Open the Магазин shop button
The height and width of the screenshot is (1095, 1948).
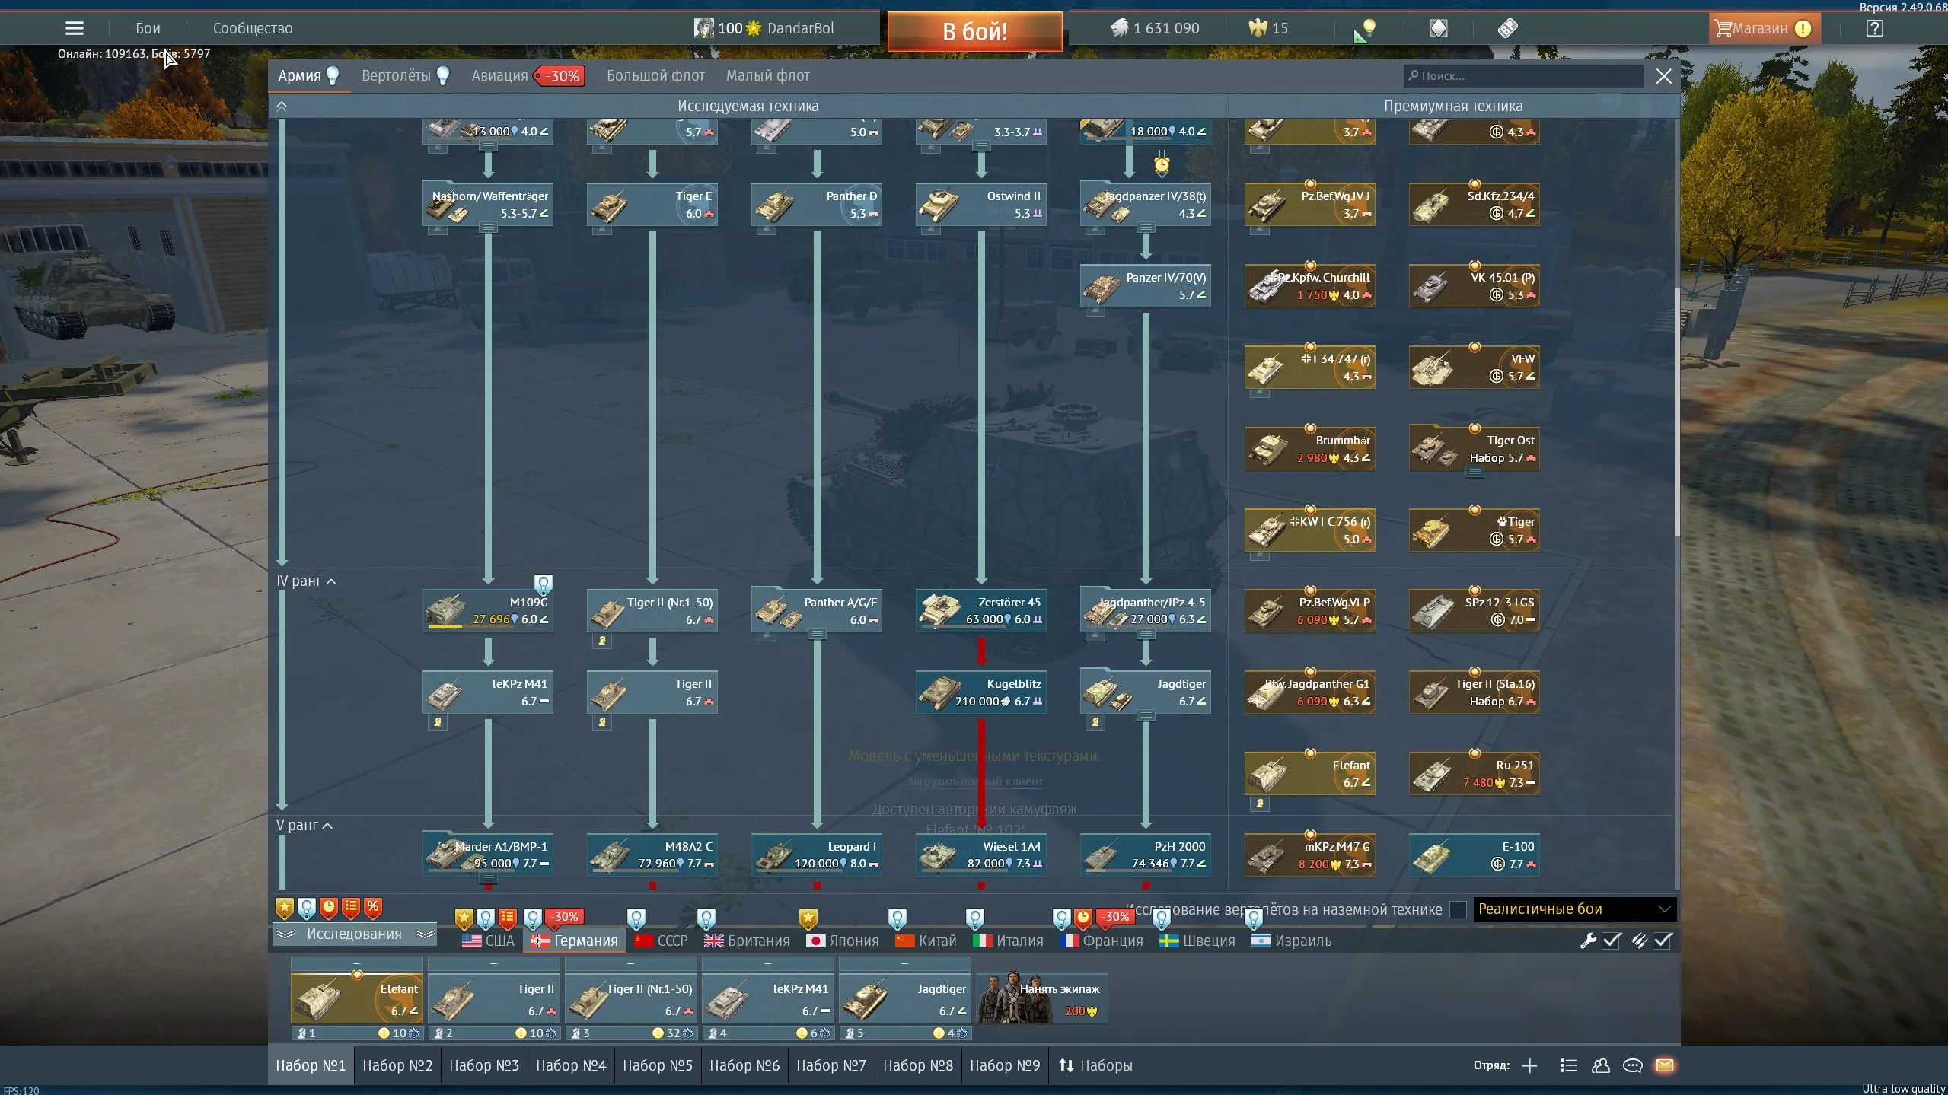[1760, 28]
